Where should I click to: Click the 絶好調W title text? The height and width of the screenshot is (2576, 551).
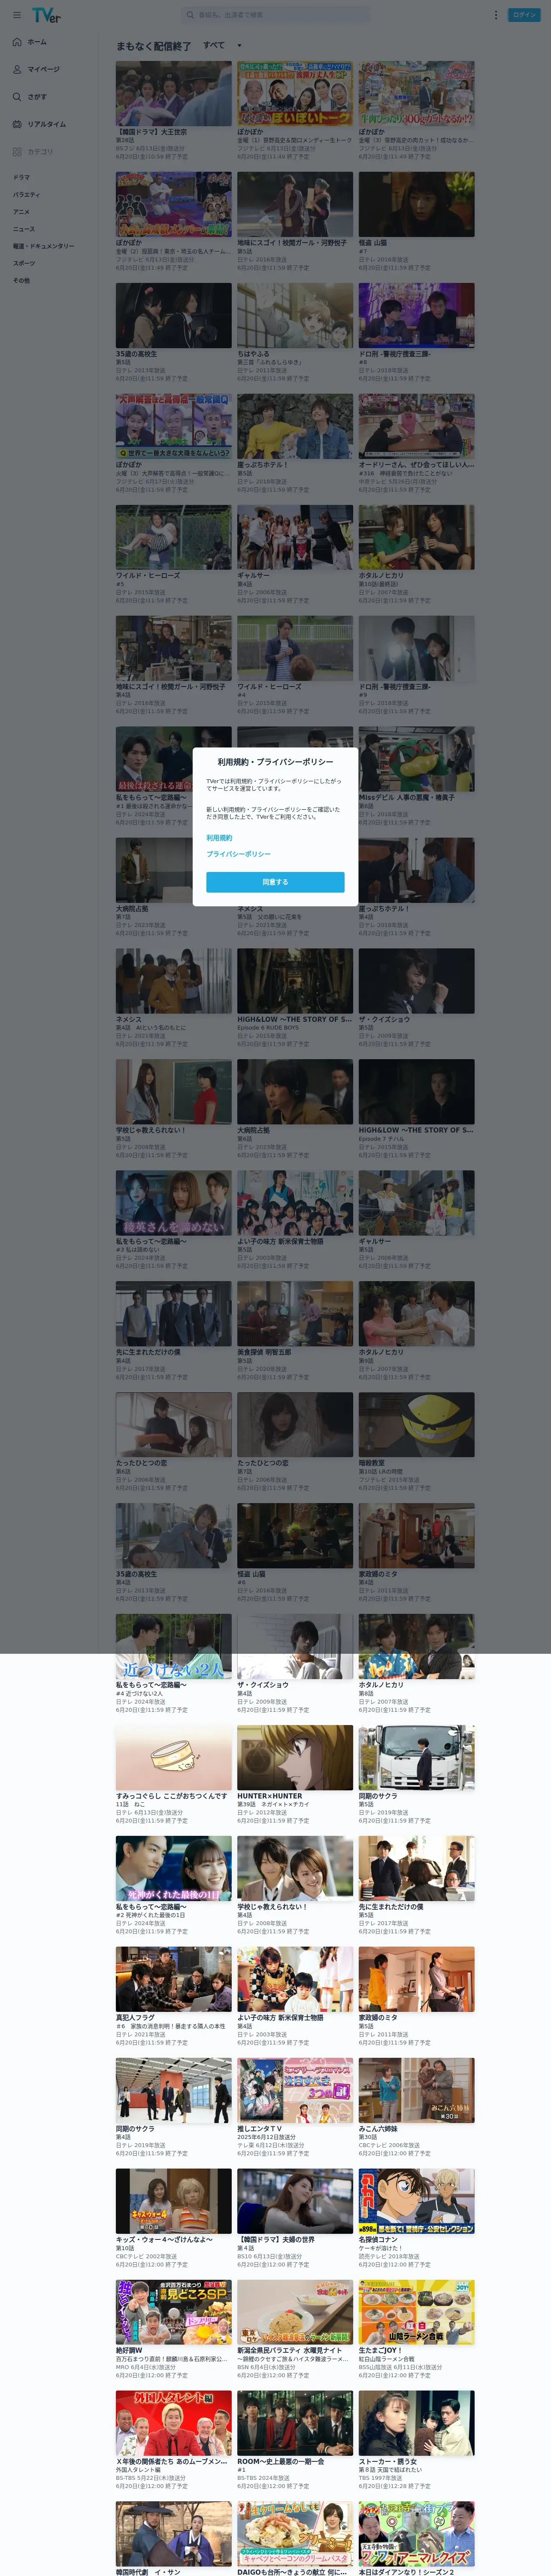pyautogui.click(x=129, y=2350)
